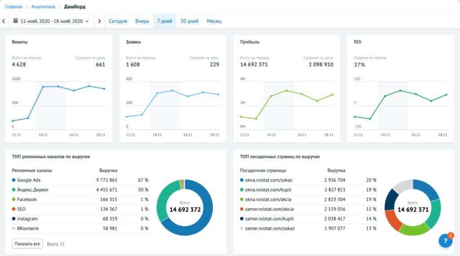
Task: Click the landing pages donut chart total
Action: 413,209
